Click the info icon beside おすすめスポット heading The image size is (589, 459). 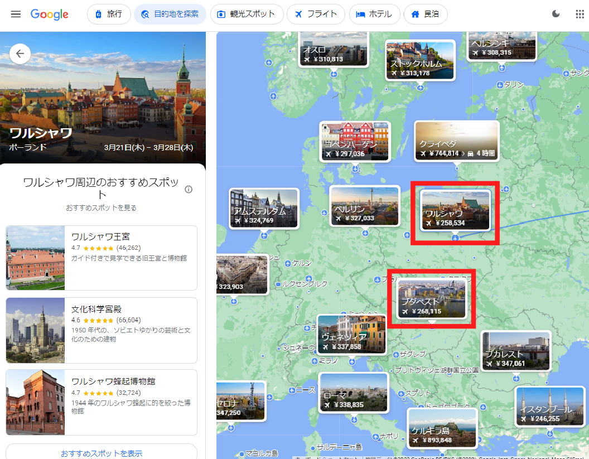tap(189, 189)
